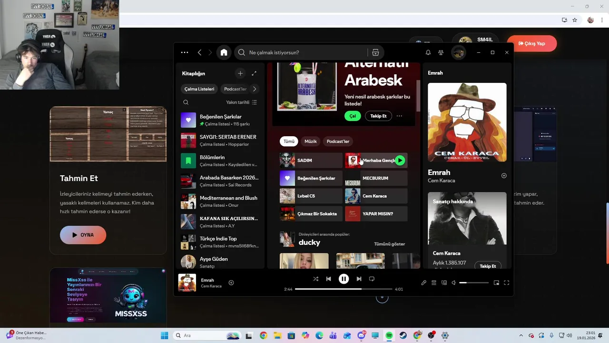
Task: Add Emrah to library in right panel
Action: 504,176
